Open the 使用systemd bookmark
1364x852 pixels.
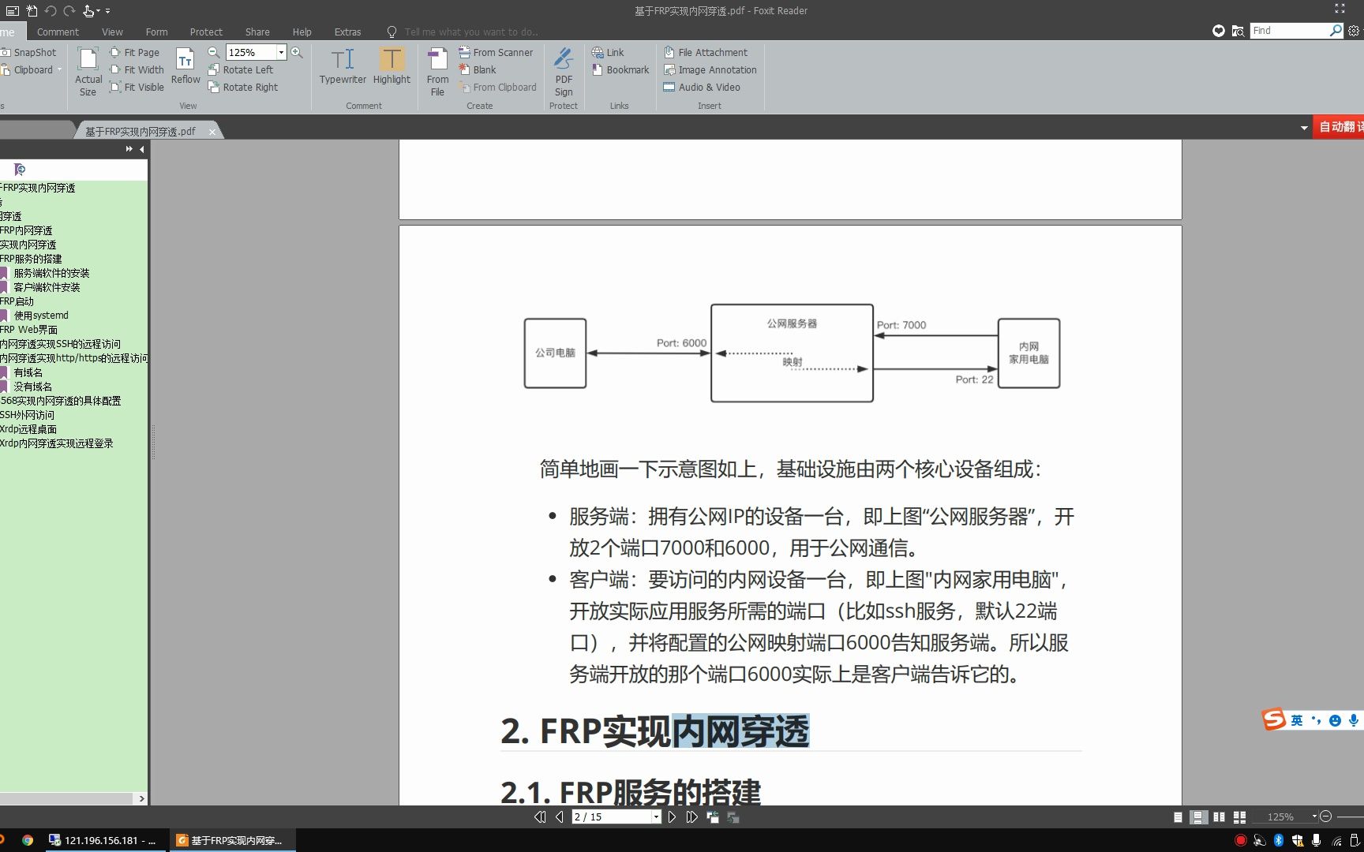[41, 316]
